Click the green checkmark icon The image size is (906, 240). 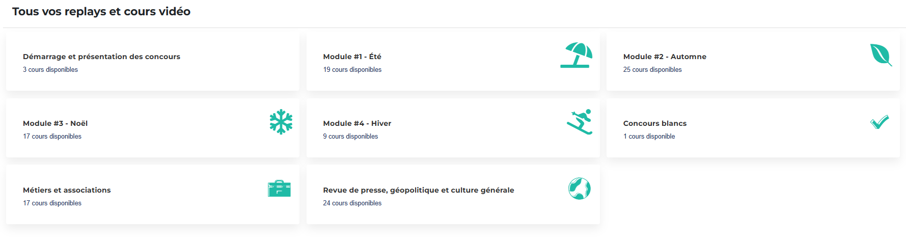click(x=880, y=122)
